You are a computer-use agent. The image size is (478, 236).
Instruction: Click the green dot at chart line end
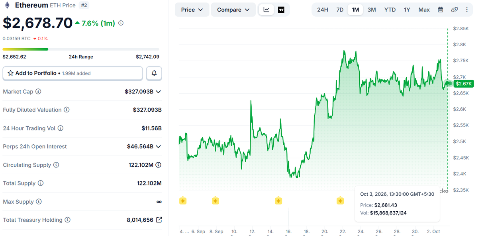pos(448,83)
